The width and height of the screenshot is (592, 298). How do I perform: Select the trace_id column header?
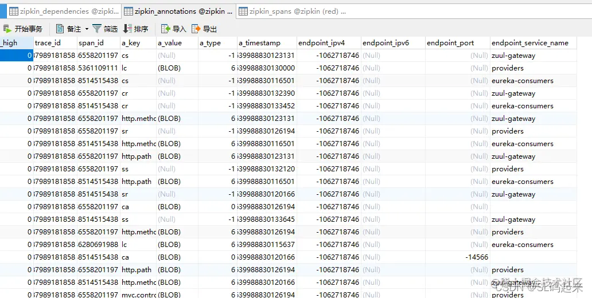(55, 43)
